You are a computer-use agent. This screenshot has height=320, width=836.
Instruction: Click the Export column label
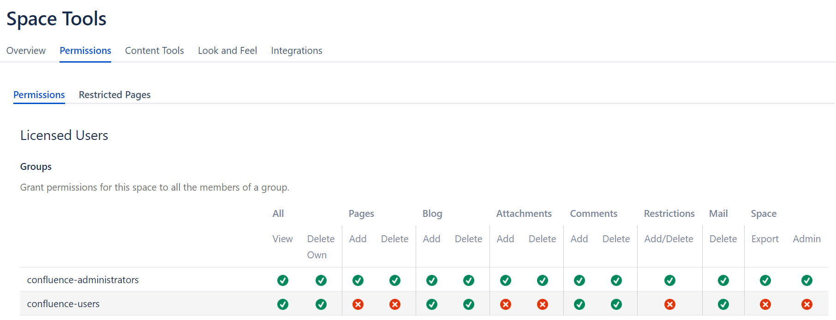tap(765, 239)
